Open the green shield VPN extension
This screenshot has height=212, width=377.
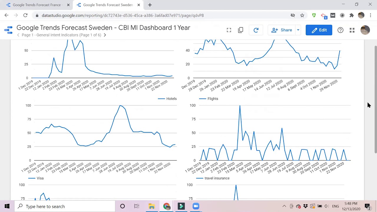pos(314,15)
